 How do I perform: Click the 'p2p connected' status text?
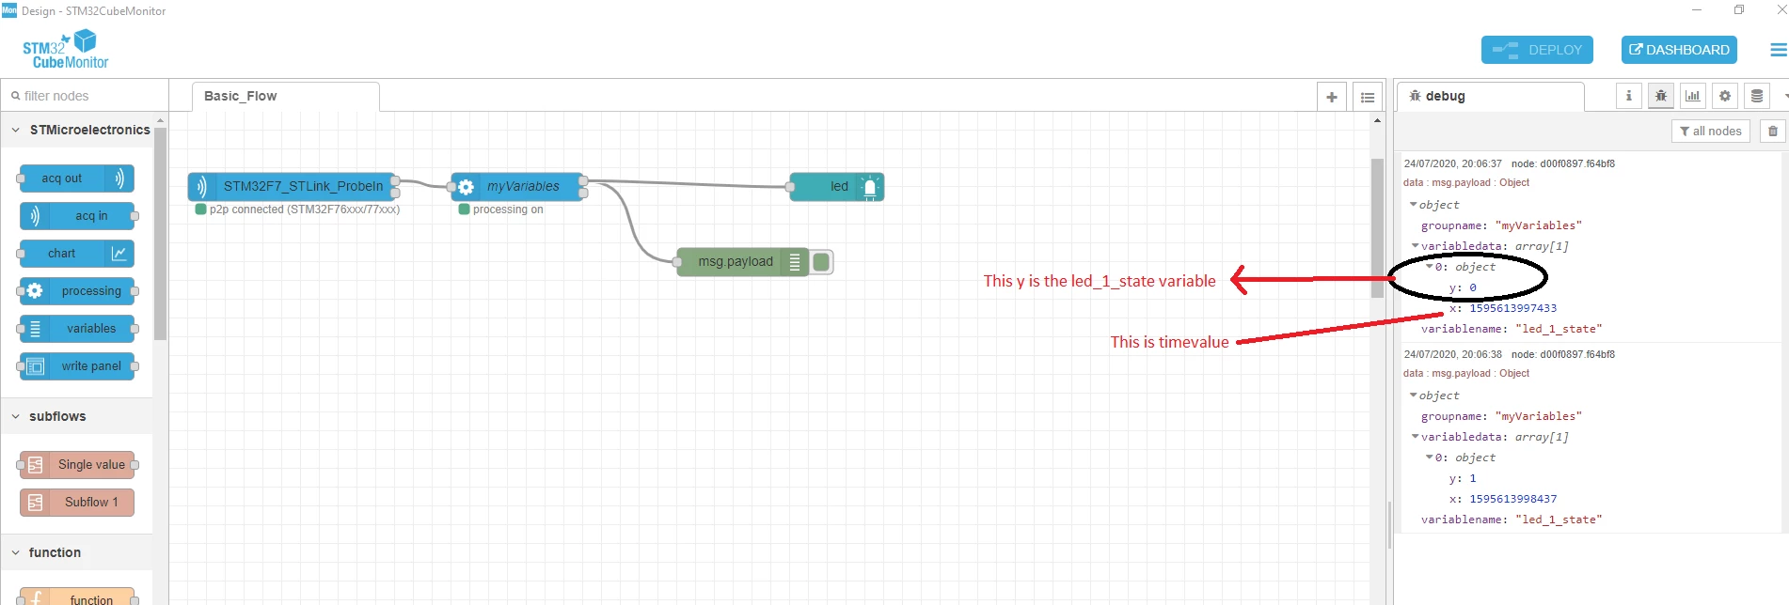pos(305,209)
